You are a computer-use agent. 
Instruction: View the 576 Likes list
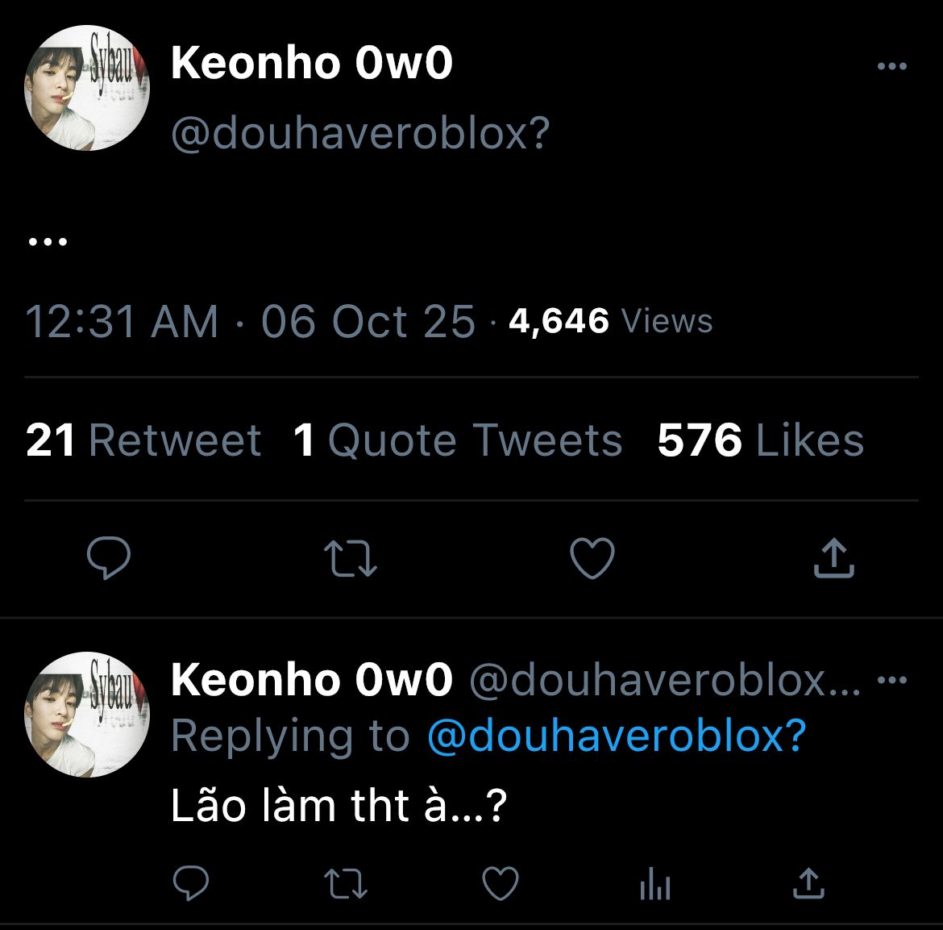coord(760,440)
